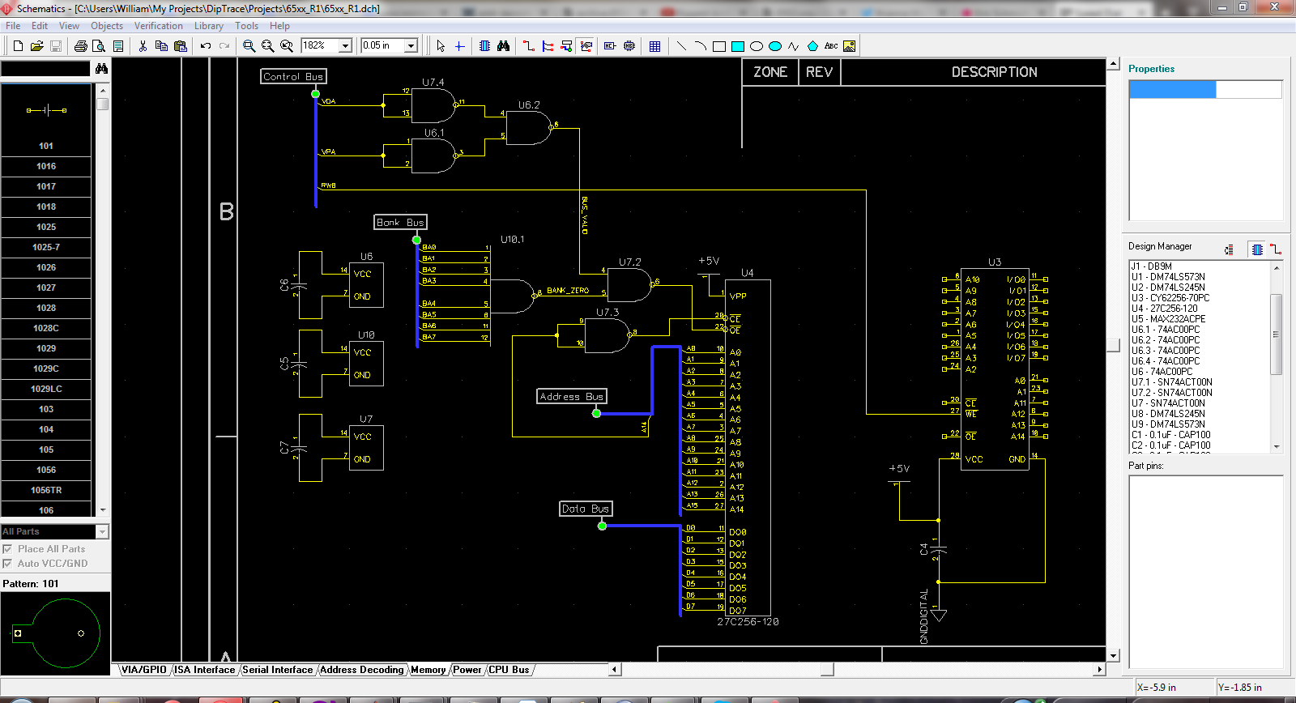Image resolution: width=1296 pixels, height=703 pixels.
Task: Select U5 - MAX232ACPE in Design Manager
Action: coord(1168,319)
